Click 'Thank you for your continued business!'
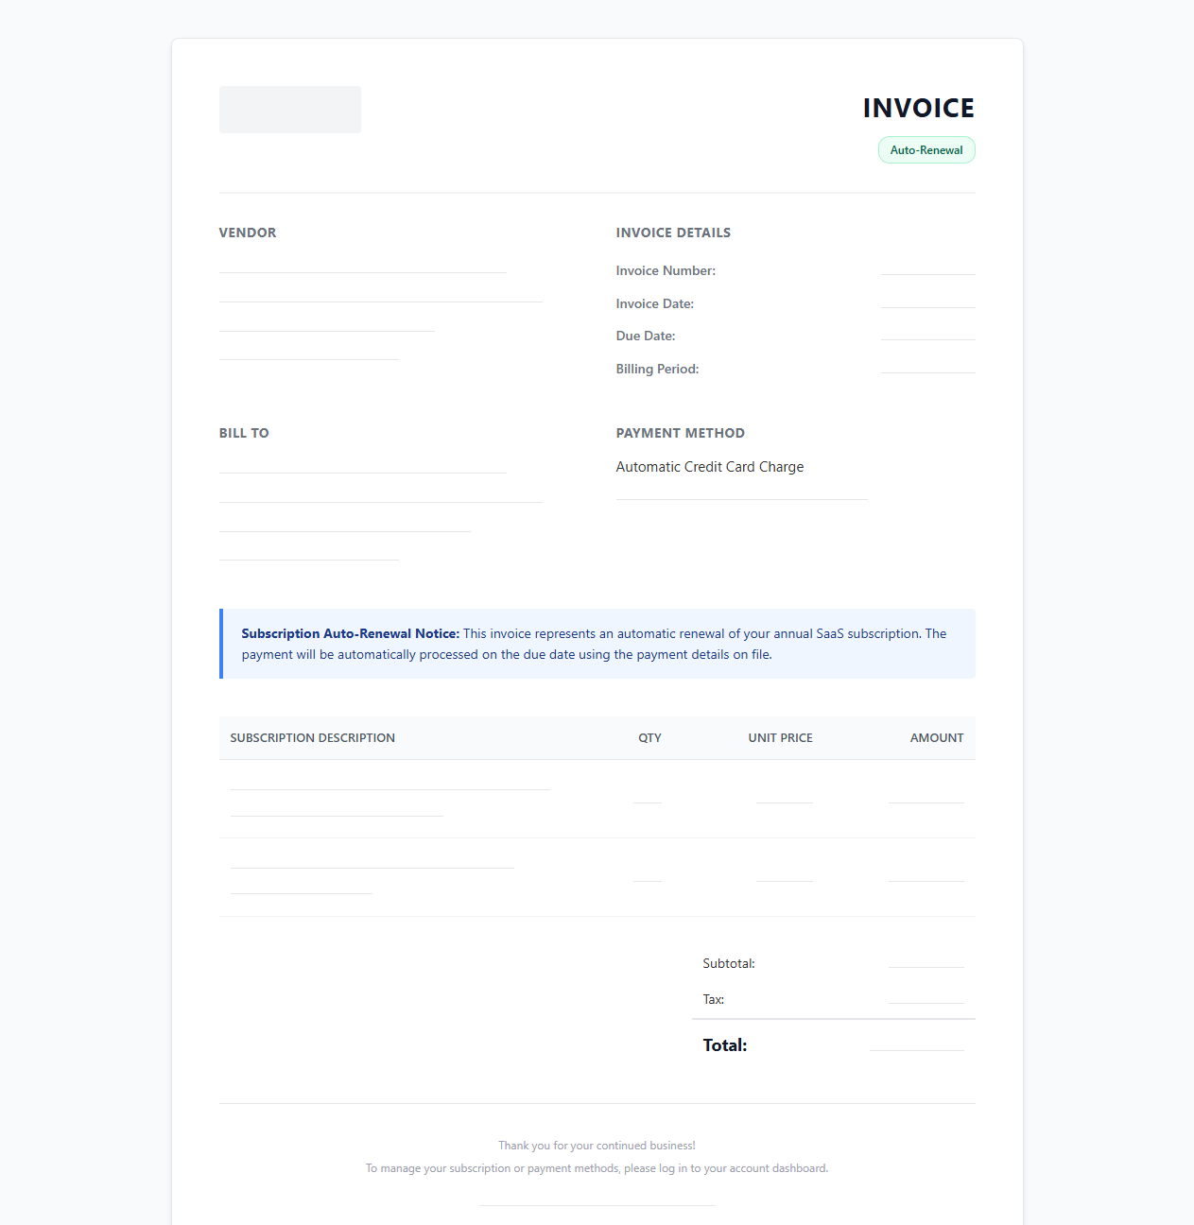 (597, 1146)
